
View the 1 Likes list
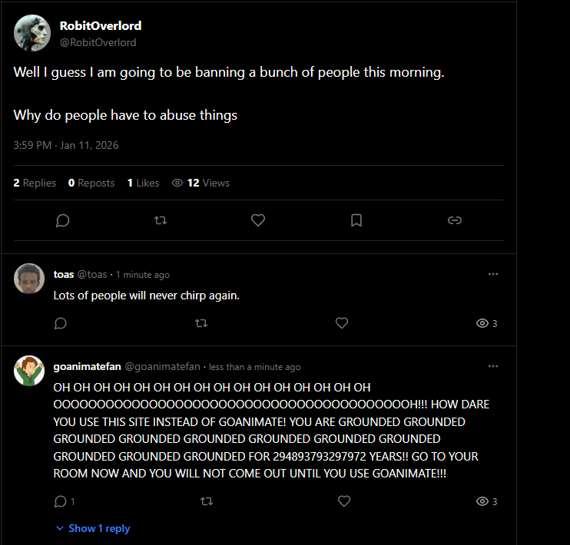point(143,183)
